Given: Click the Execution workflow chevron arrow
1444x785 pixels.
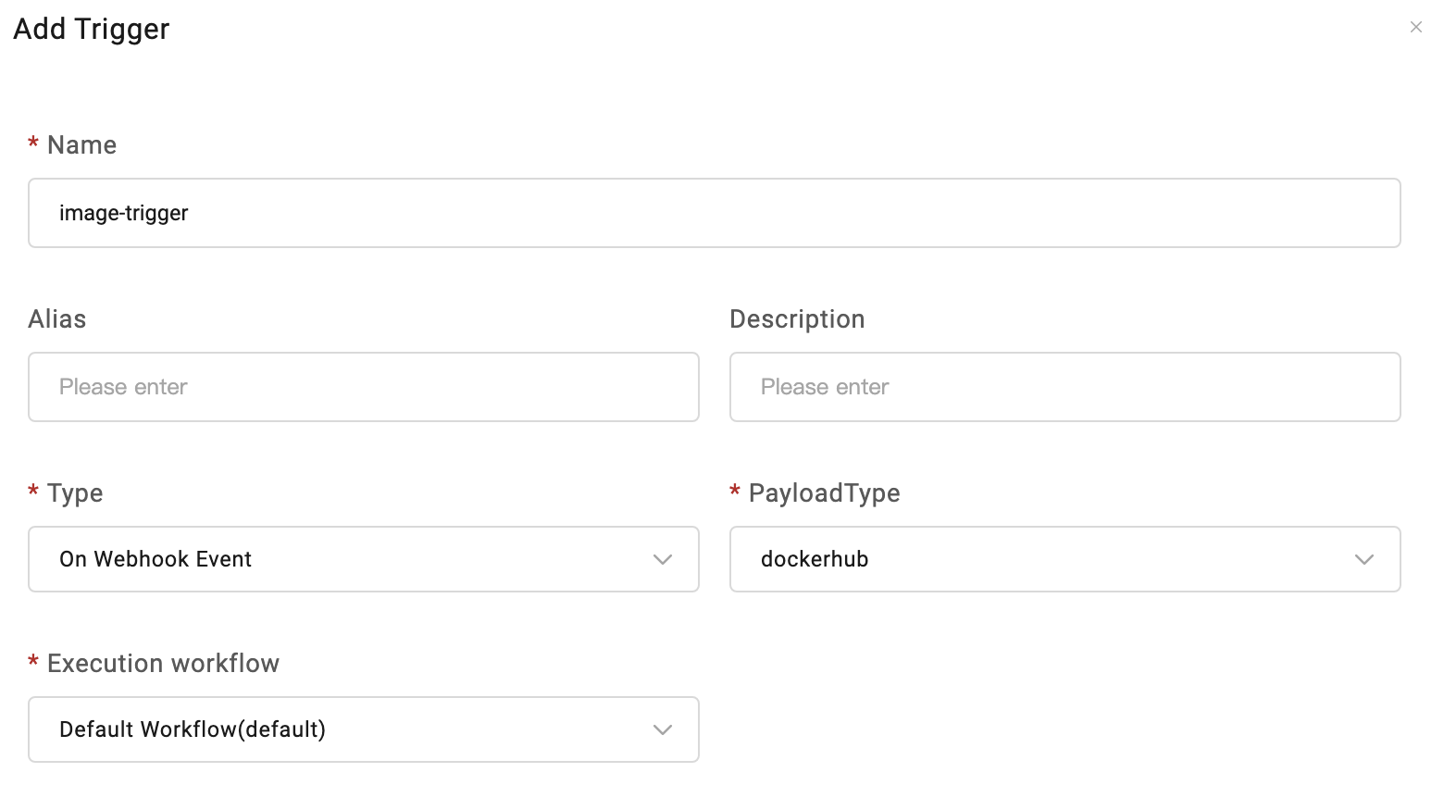Looking at the screenshot, I should point(662,729).
